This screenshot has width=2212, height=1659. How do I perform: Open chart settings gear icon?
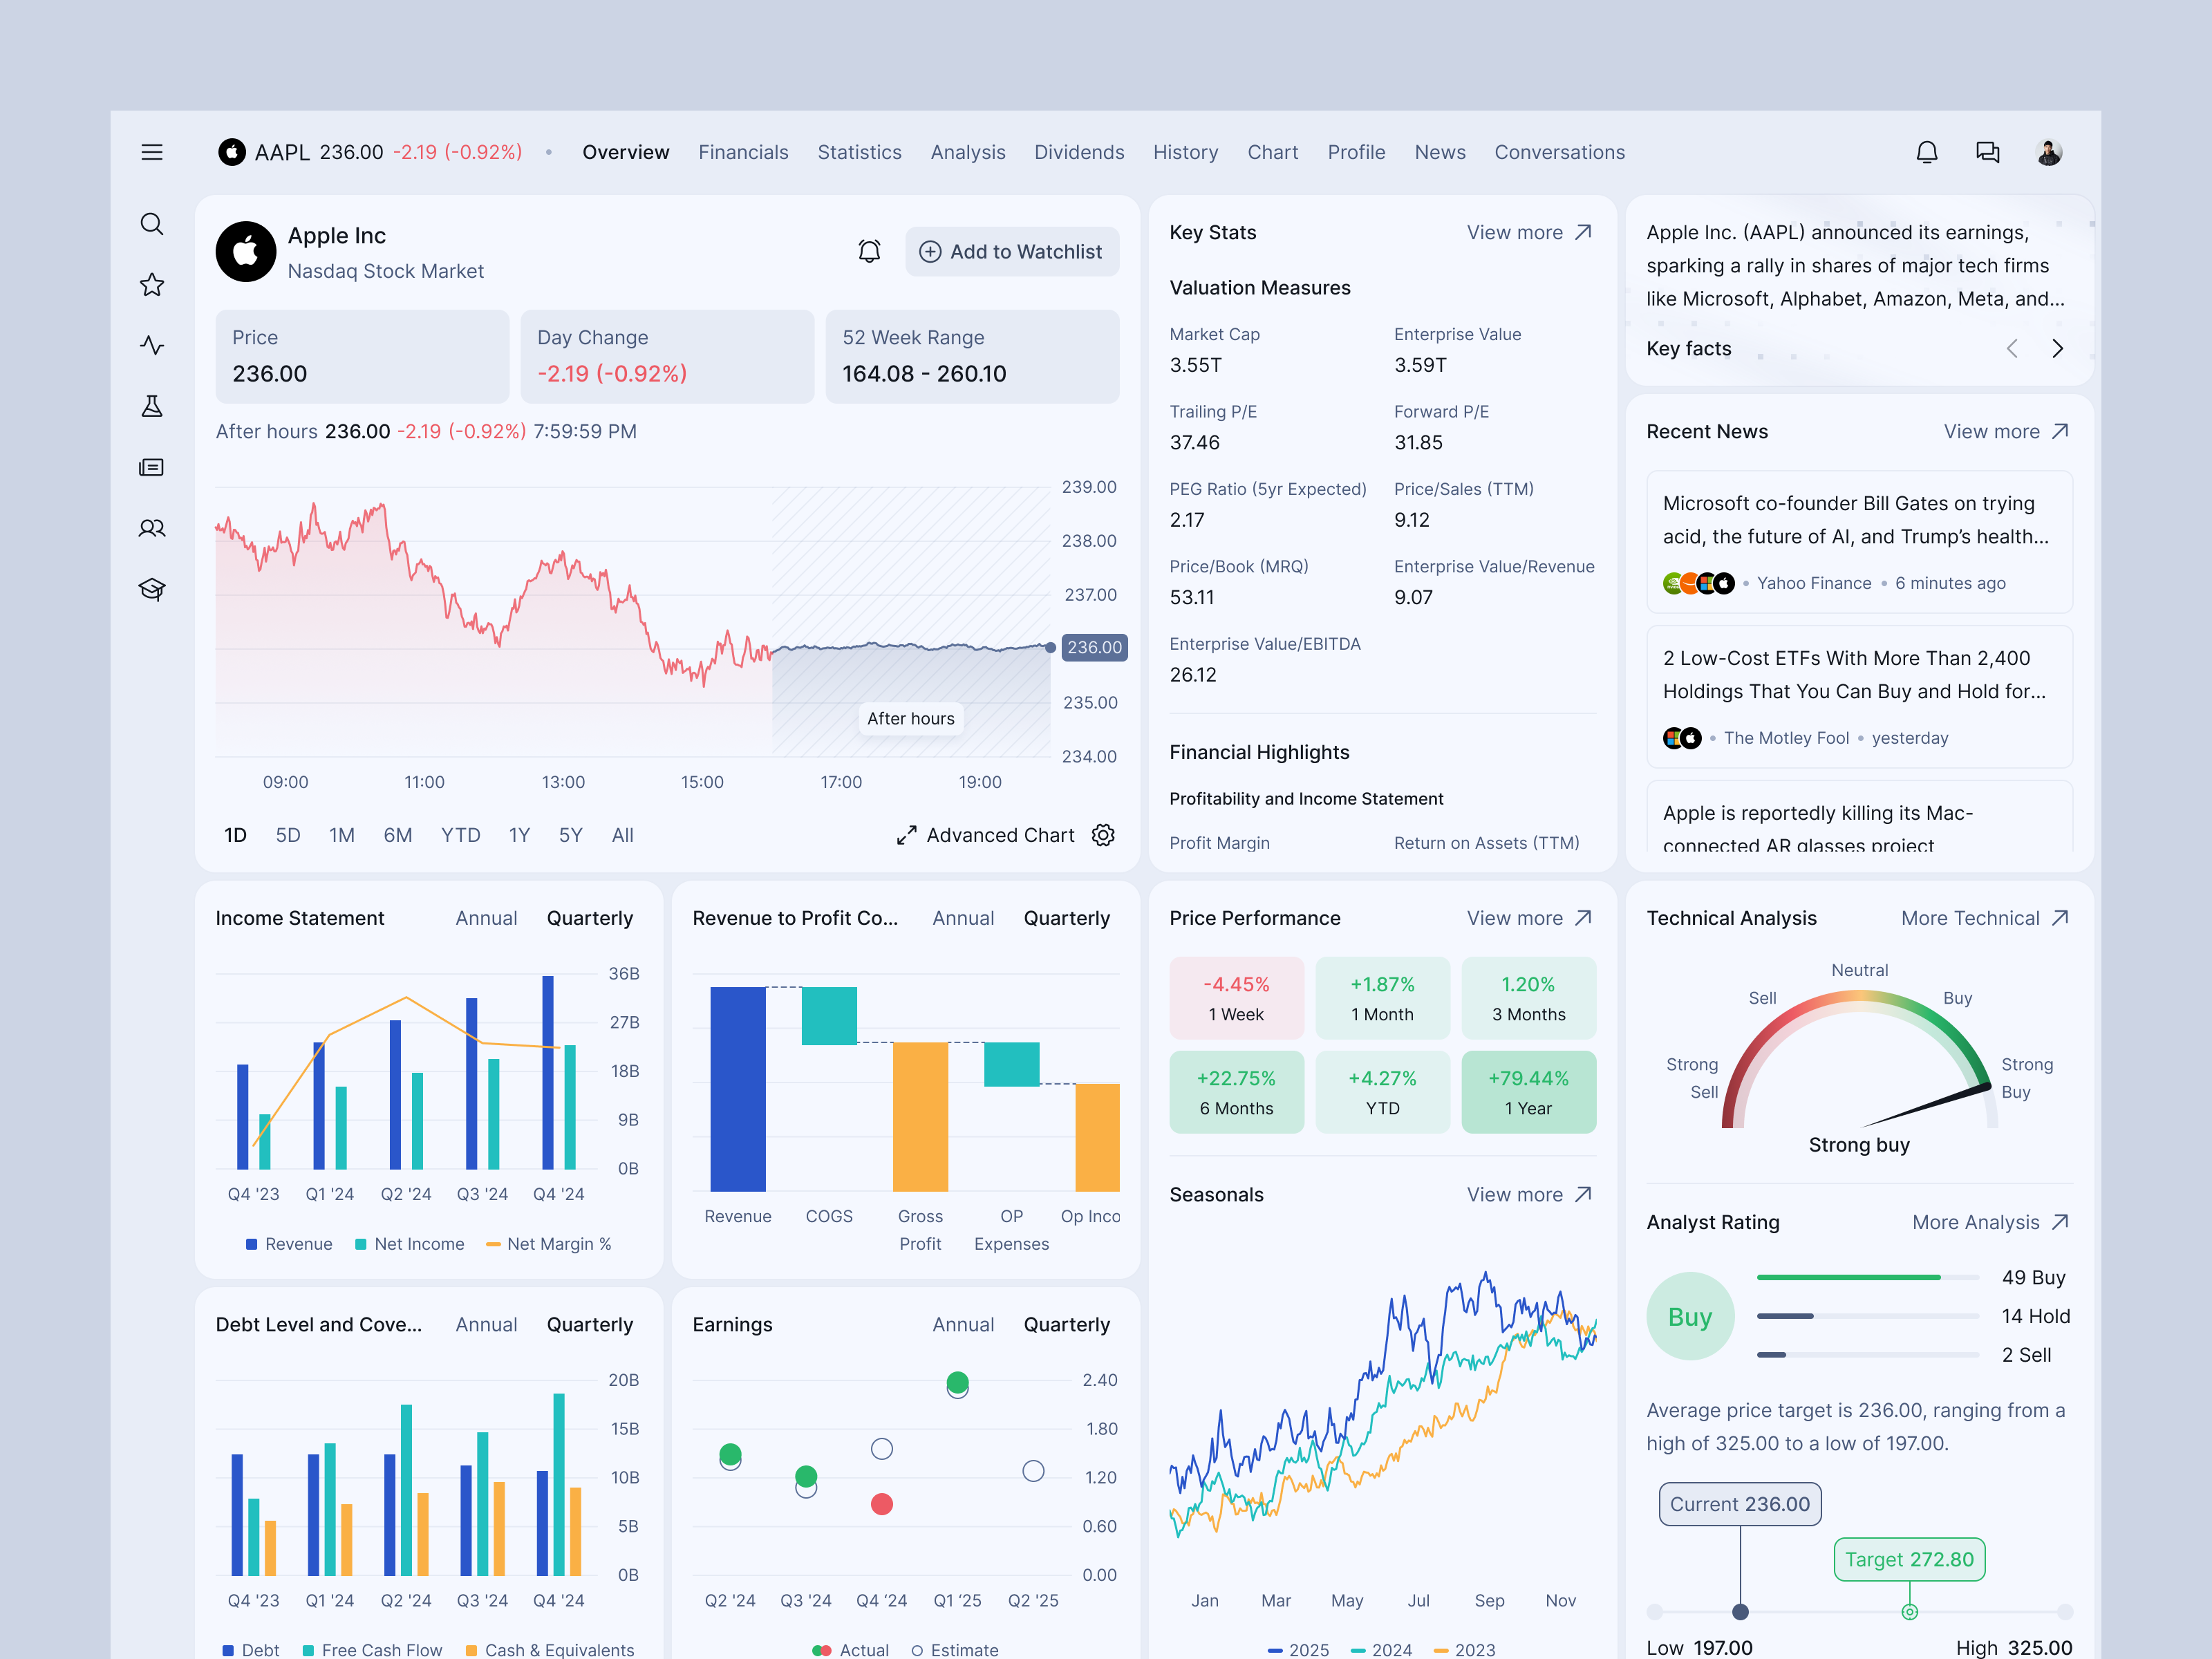pyautogui.click(x=1103, y=835)
